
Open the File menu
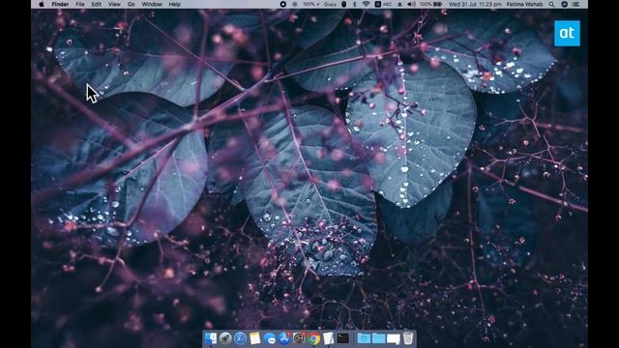click(80, 4)
